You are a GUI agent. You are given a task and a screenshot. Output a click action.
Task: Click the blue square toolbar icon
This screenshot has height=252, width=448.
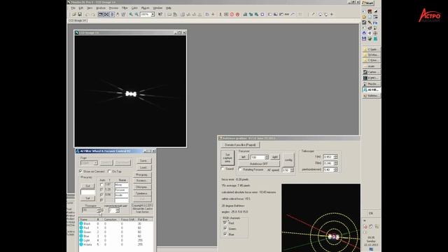pos(262,14)
